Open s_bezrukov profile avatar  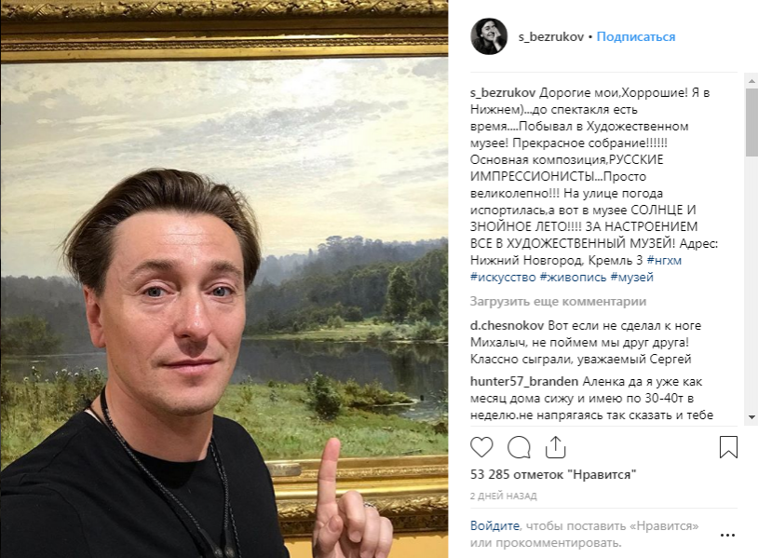[489, 36]
